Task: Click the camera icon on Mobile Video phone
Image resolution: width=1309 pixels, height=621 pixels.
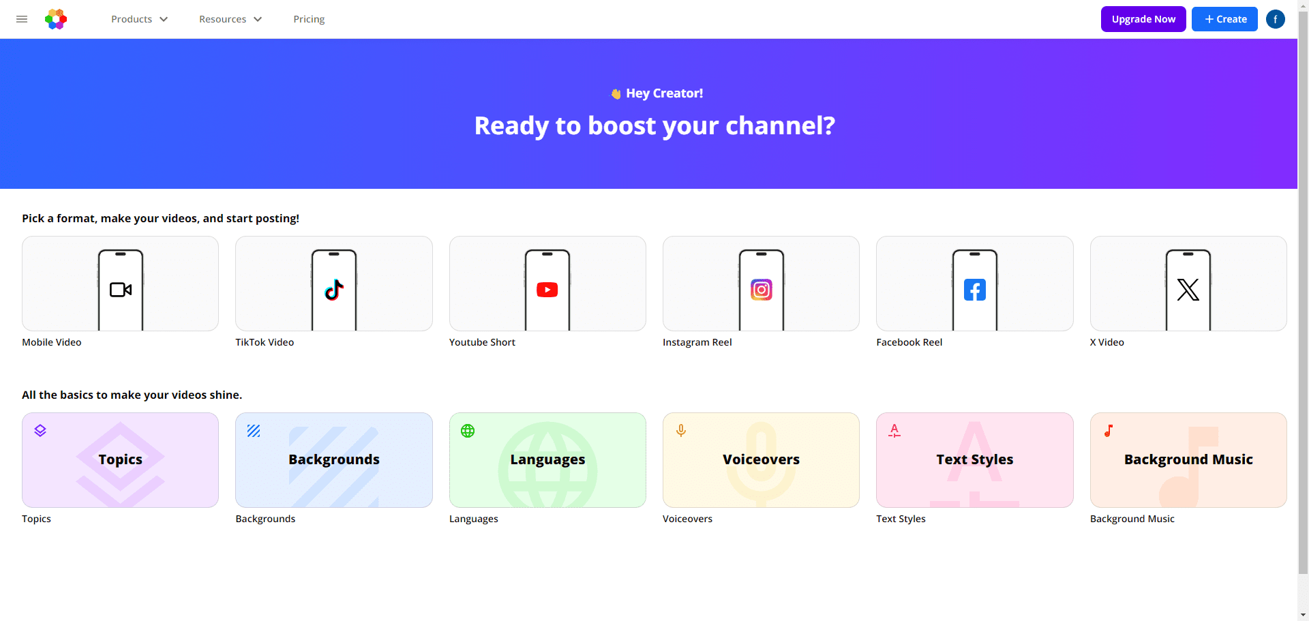Action: coord(121,290)
